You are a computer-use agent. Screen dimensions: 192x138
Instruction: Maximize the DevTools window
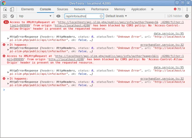point(183,3)
